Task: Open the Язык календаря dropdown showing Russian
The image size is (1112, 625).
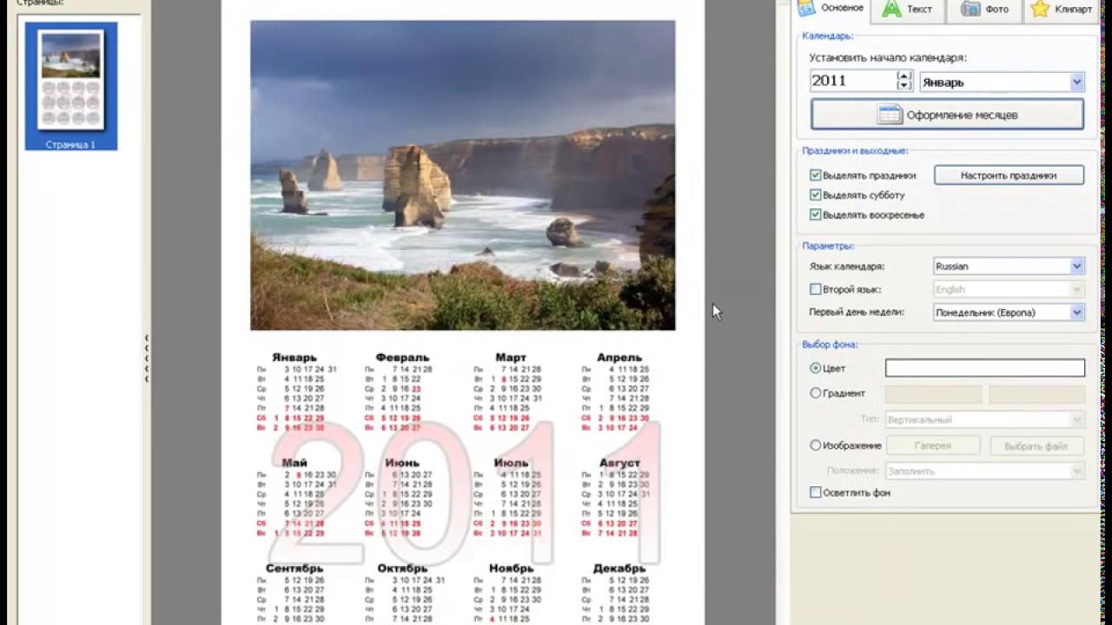Action: (1009, 266)
